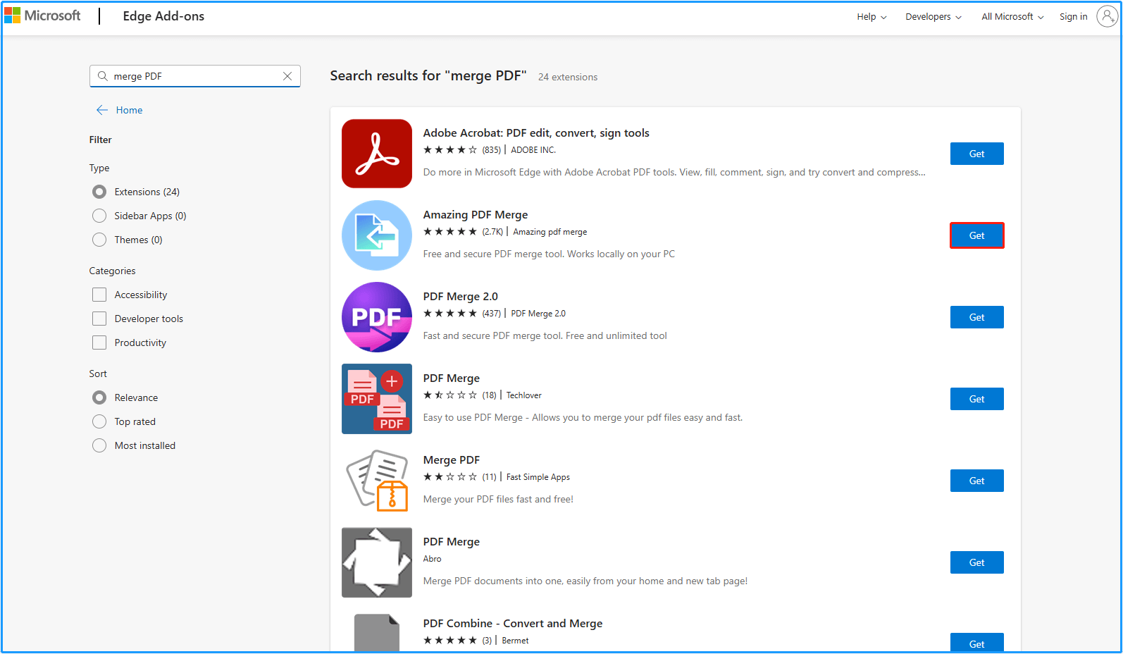
Task: Sort results by Relevance
Action: 99,397
